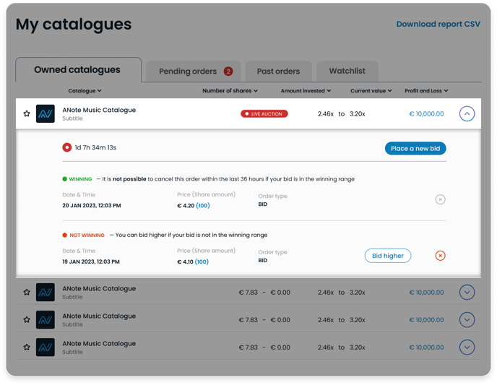Open ANote logo thumbnail in live auction row

point(46,113)
